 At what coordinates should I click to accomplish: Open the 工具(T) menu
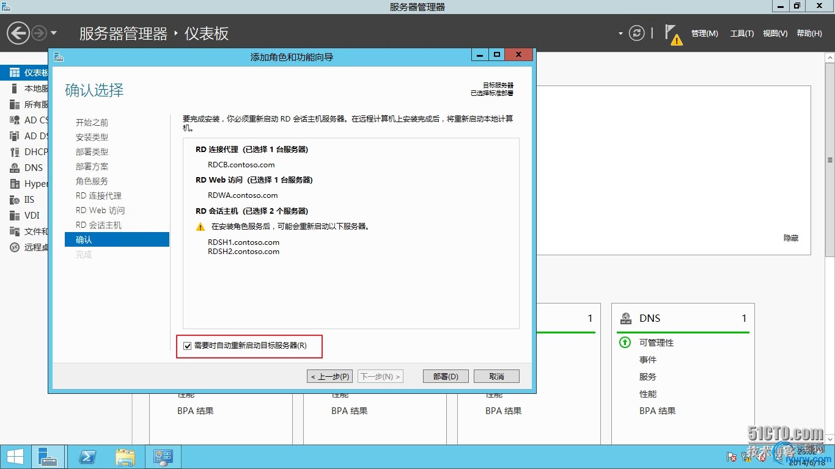(742, 34)
